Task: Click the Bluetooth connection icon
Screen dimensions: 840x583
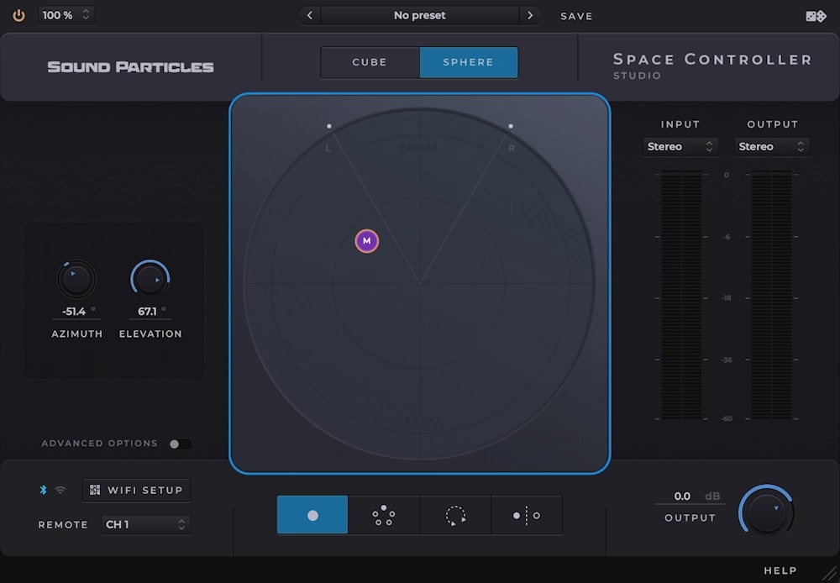Action: (x=44, y=490)
